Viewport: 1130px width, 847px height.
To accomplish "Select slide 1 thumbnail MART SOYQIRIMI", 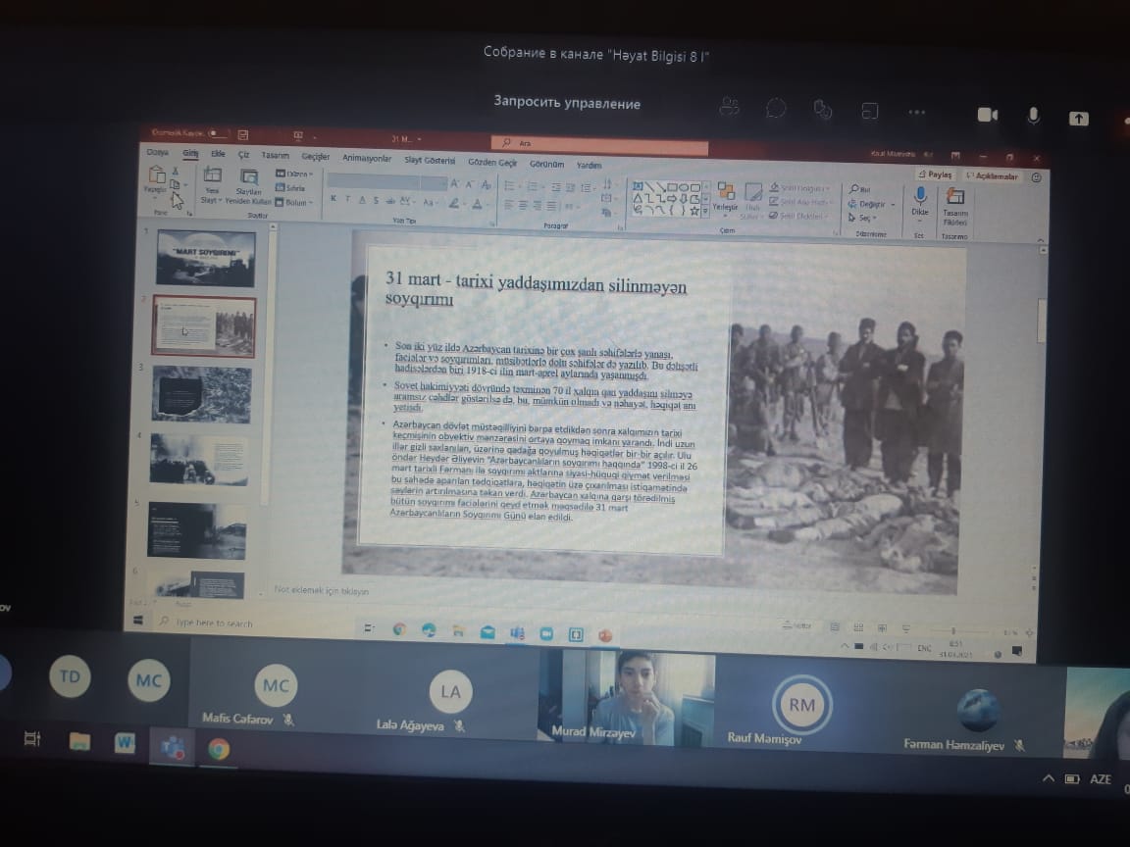I will click(x=205, y=259).
